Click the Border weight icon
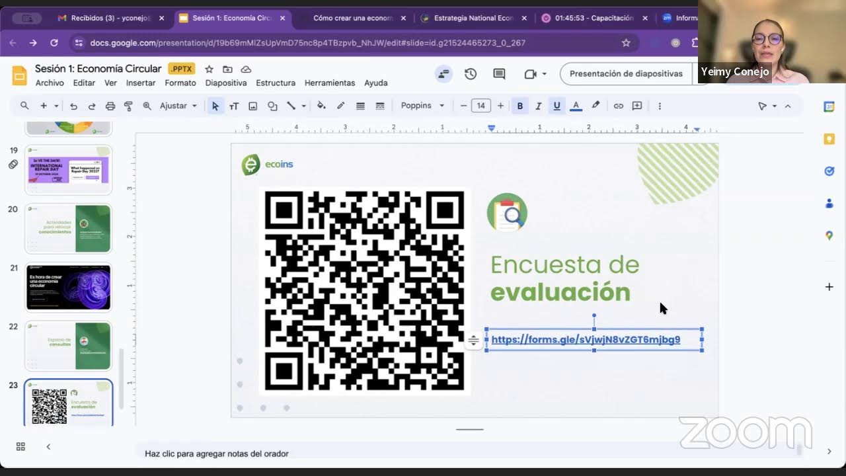Screen dimensions: 846x476 point(360,106)
